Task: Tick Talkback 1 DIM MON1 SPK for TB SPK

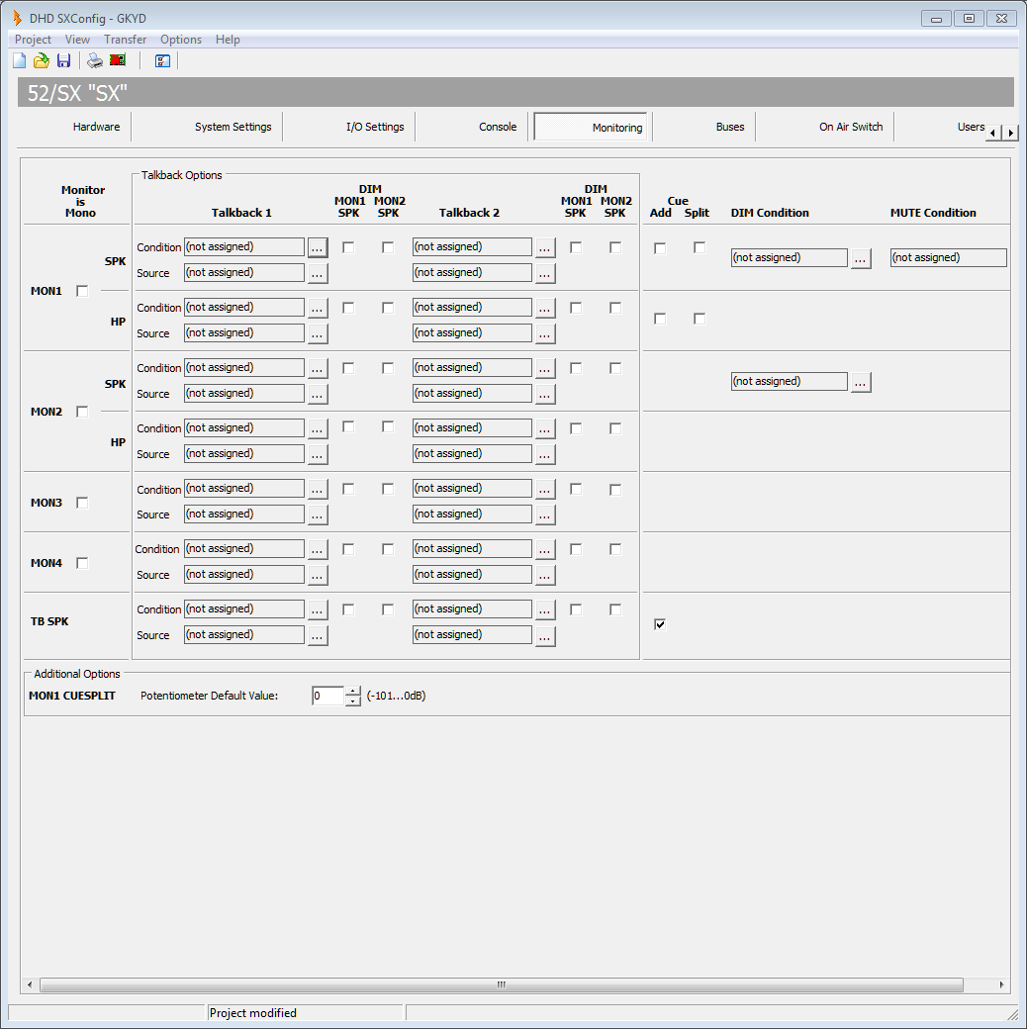Action: pos(348,609)
